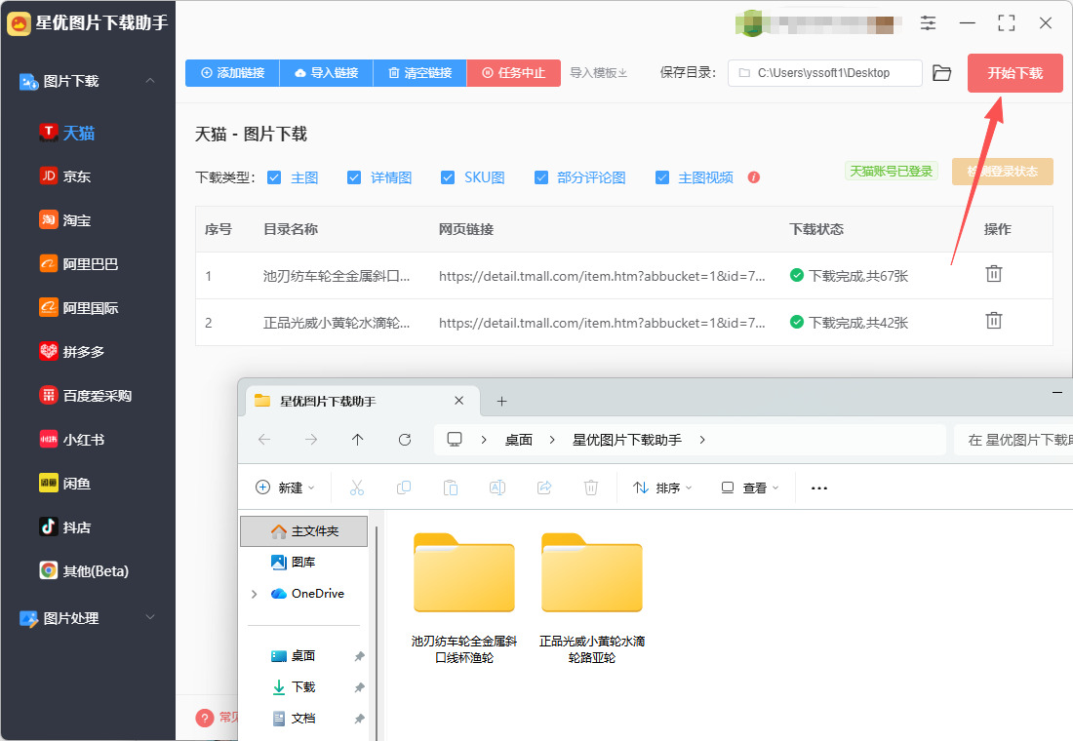Open the Alibaba (阿里巴巴) section
The image size is (1073, 741).
(79, 264)
